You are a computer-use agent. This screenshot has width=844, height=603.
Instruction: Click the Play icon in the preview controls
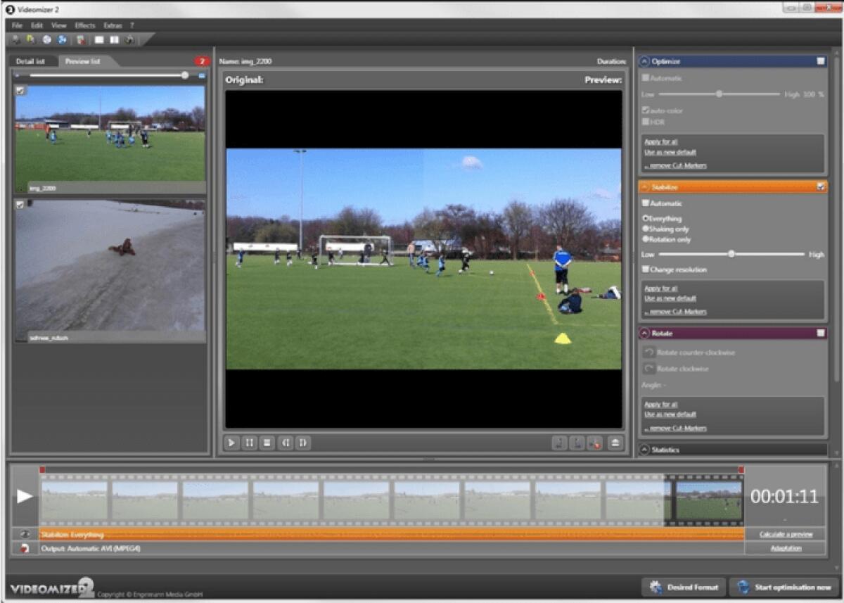tap(231, 443)
